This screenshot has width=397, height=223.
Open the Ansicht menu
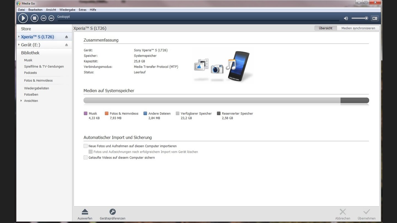51,10
